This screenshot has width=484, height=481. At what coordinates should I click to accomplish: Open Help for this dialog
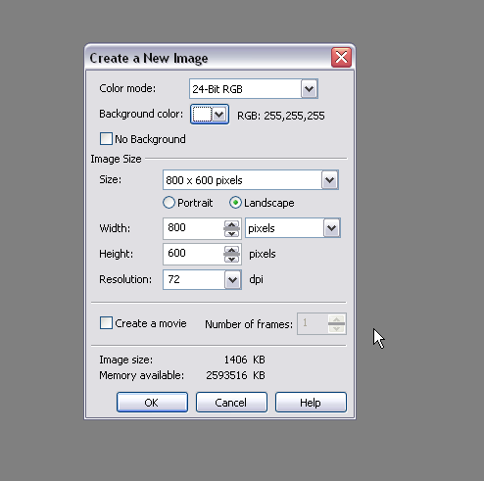tap(311, 403)
